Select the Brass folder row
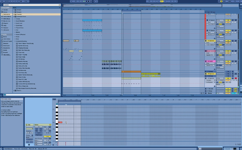Image resolution: width=242 pixels, height=150 pixels. click(37, 37)
